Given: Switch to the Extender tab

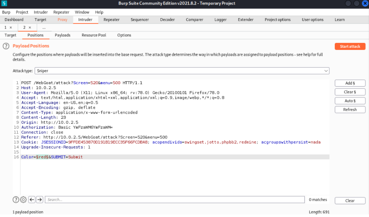Looking at the screenshot, I should tap(245, 20).
